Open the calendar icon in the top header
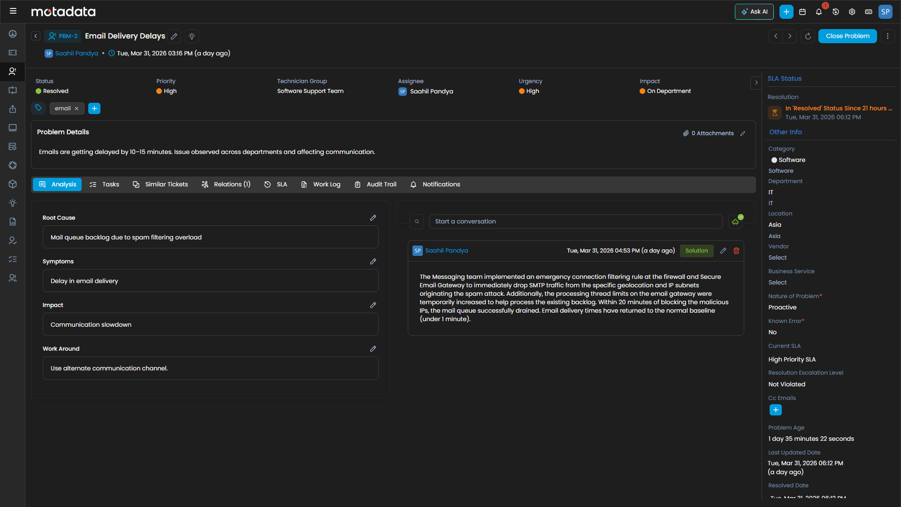This screenshot has height=507, width=901. [x=802, y=12]
